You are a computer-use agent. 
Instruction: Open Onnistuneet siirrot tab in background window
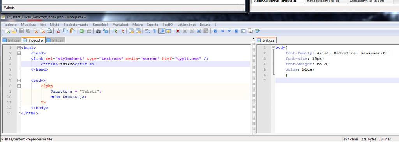370,1
